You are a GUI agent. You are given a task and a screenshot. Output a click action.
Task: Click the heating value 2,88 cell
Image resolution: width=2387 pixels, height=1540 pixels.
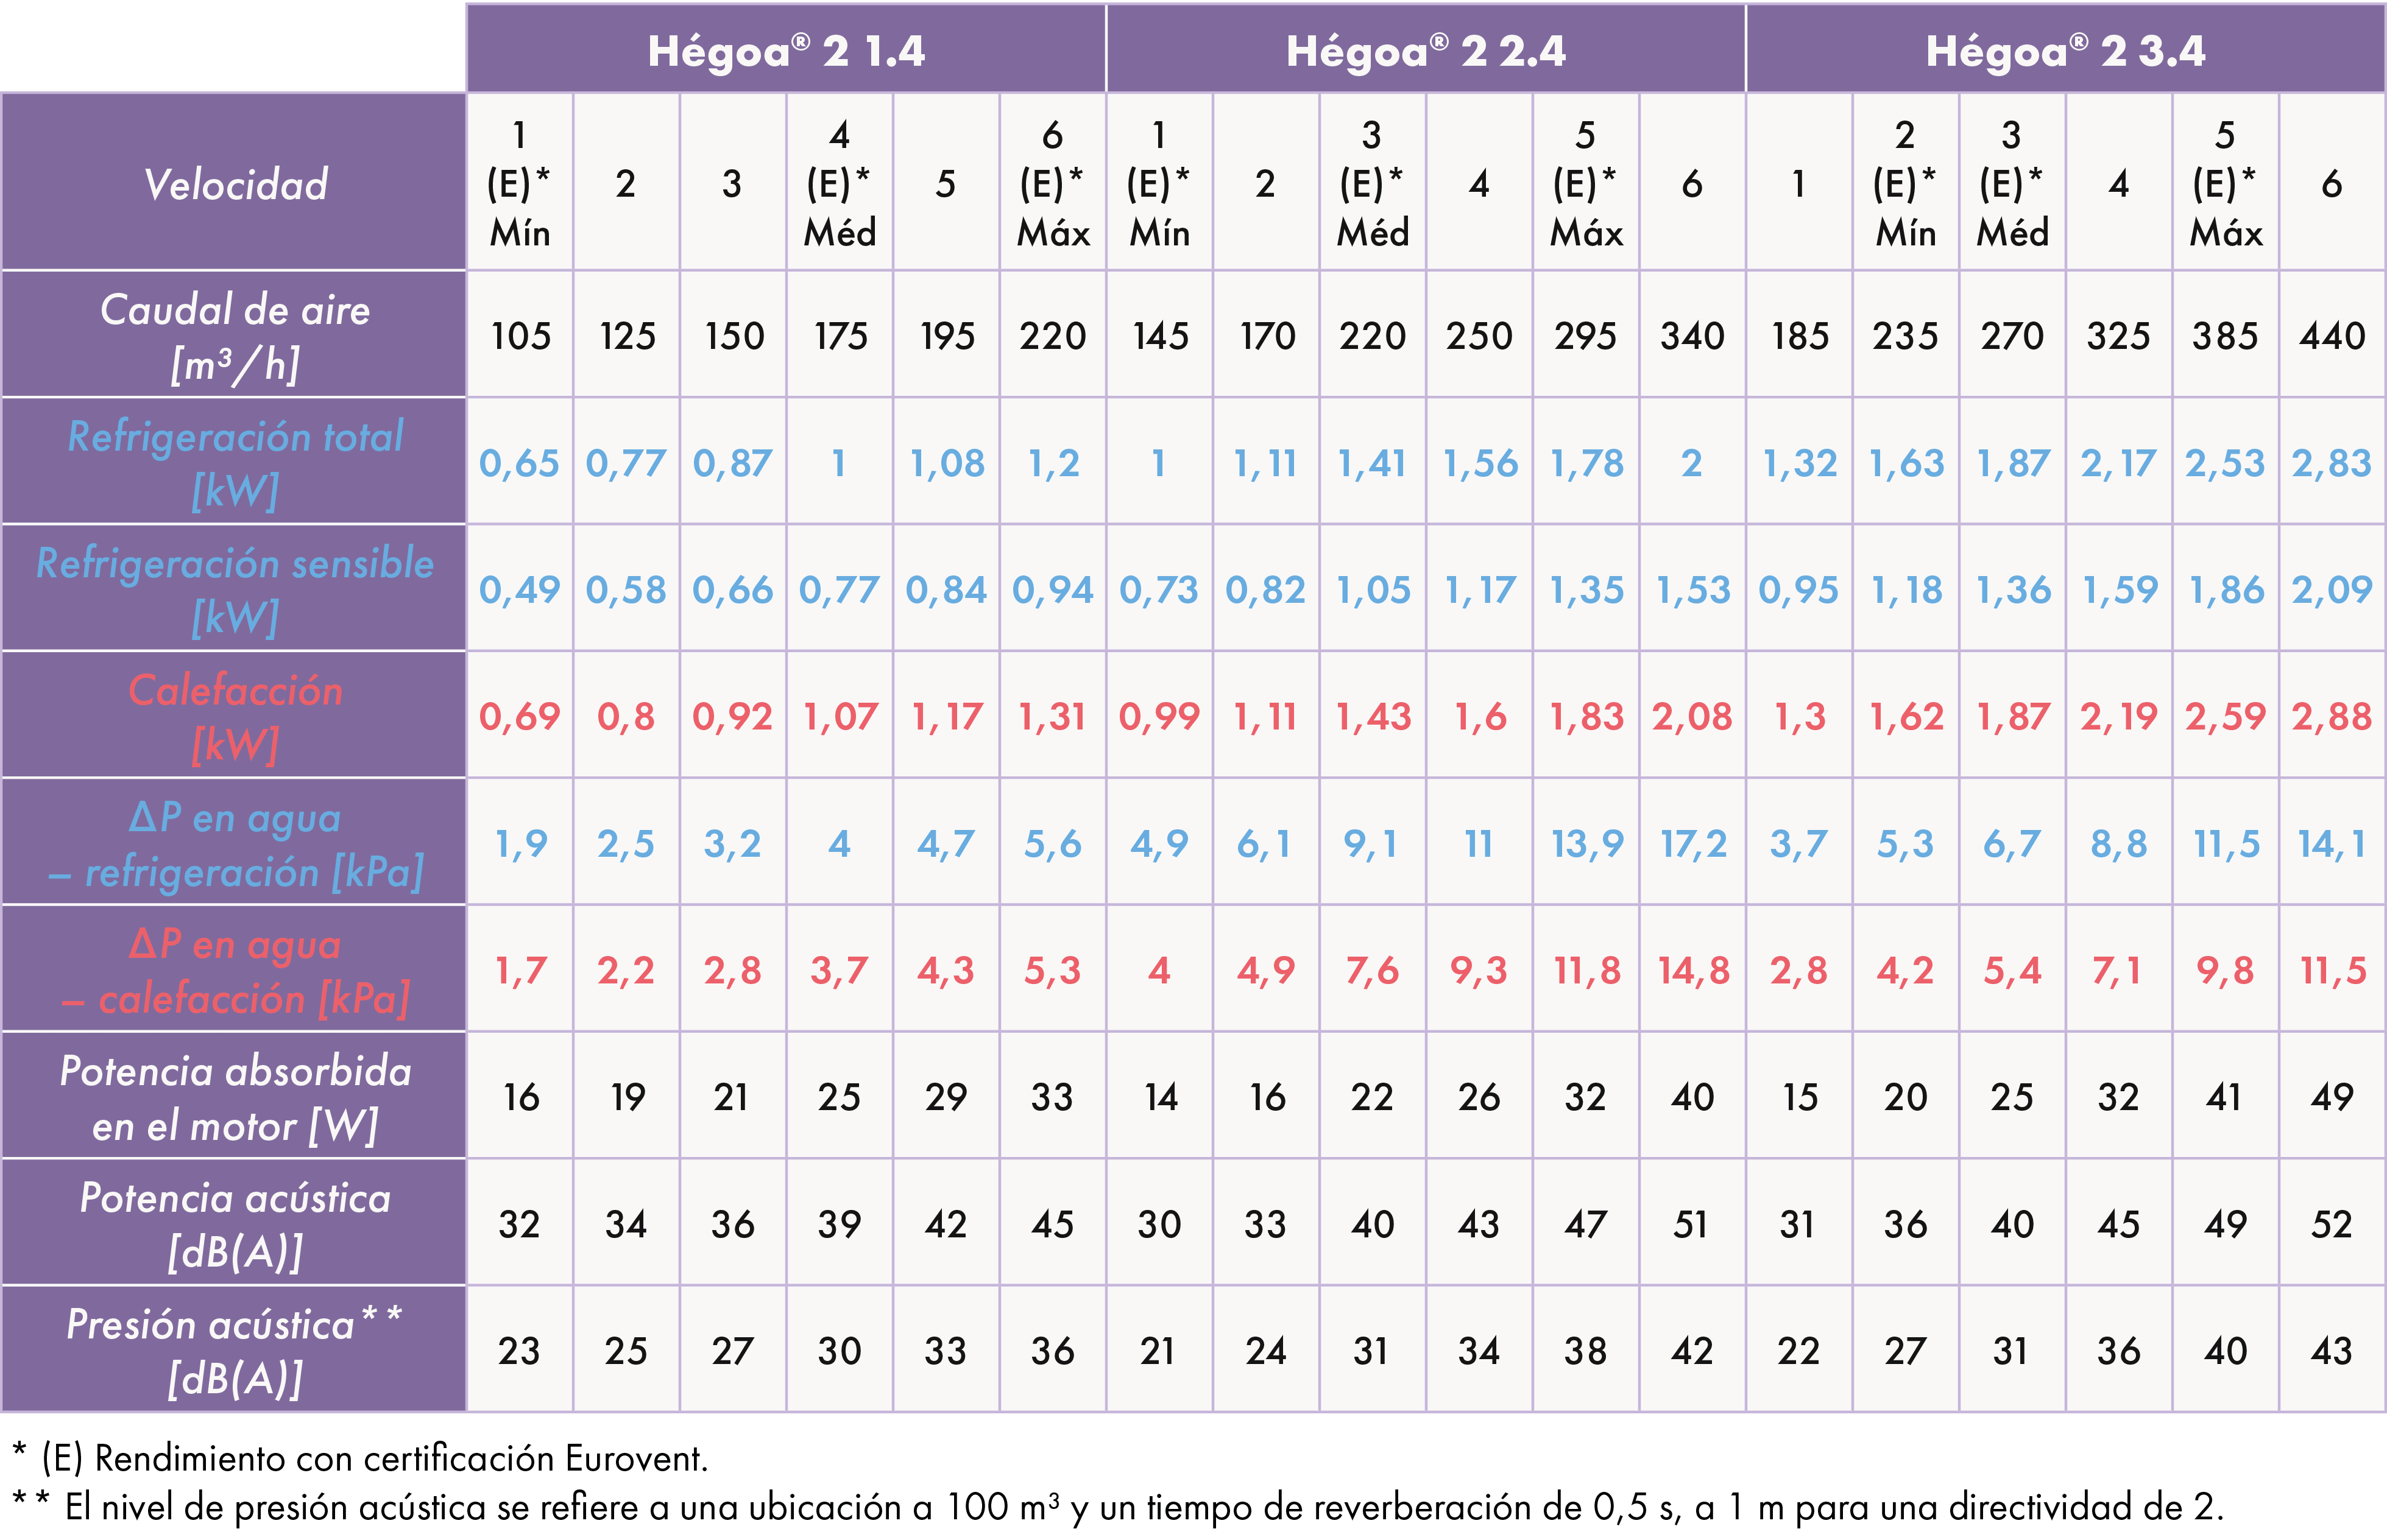point(2332,716)
